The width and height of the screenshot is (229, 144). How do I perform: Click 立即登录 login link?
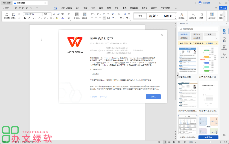(x=206, y=3)
